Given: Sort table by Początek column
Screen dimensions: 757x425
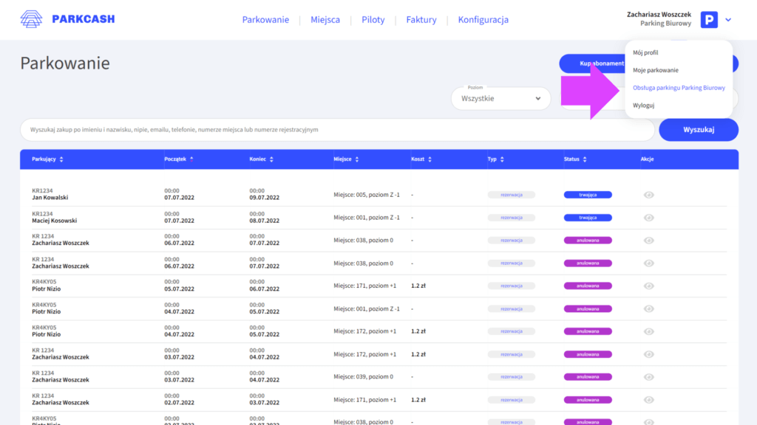Looking at the screenshot, I should pos(180,159).
